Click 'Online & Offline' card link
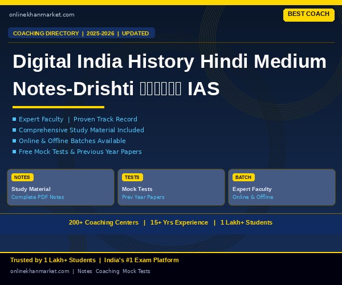 tap(253, 197)
